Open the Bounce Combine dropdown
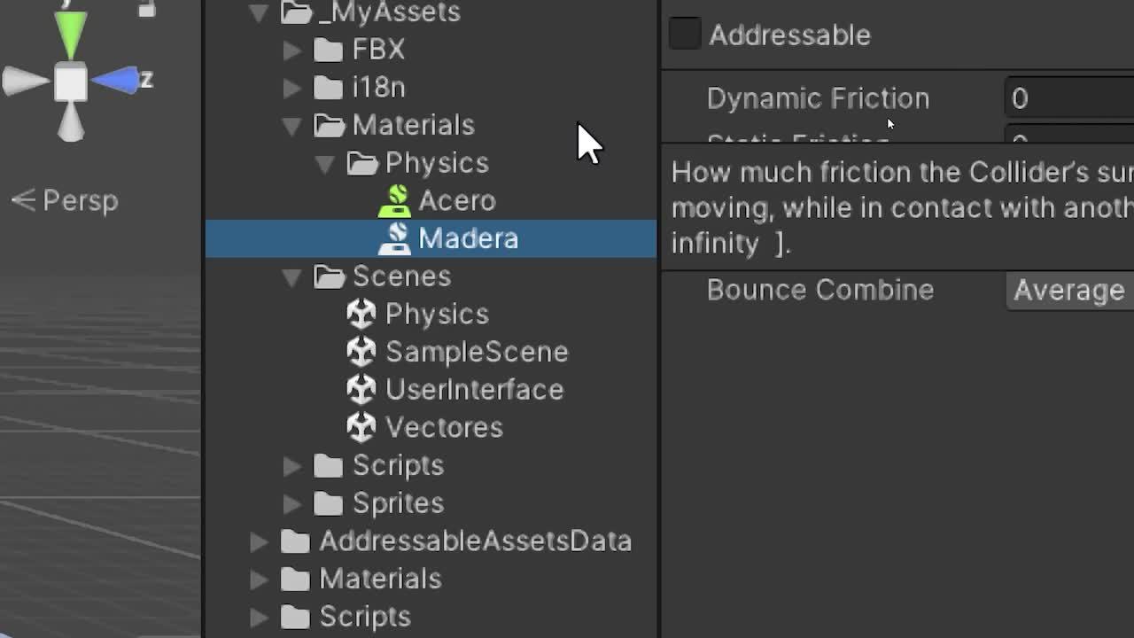This screenshot has width=1134, height=638. pyautogui.click(x=1069, y=291)
